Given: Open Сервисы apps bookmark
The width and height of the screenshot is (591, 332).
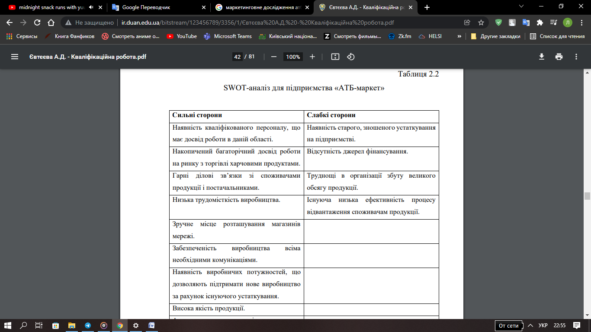Looking at the screenshot, I should [x=22, y=36].
